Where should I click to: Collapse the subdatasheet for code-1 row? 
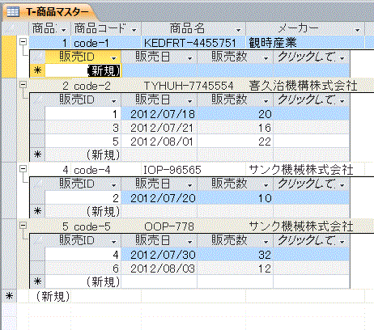tap(23, 42)
